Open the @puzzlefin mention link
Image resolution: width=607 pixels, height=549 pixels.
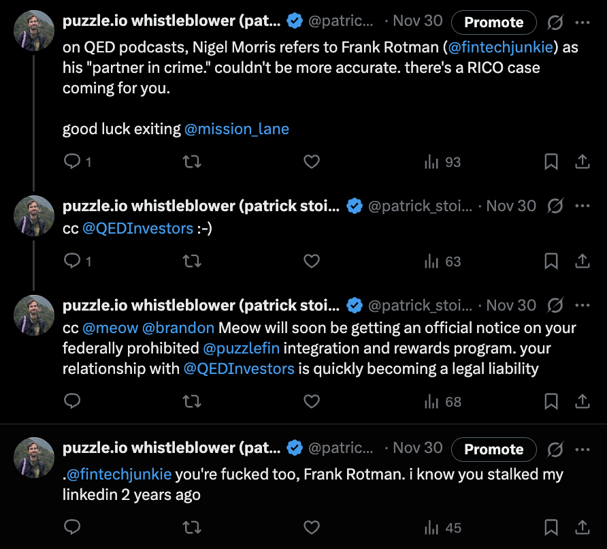[241, 349]
